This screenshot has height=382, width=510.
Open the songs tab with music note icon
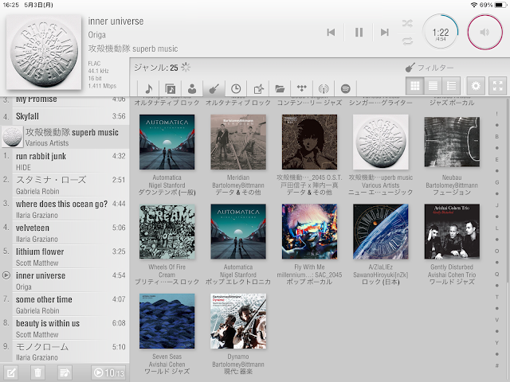coord(148,88)
